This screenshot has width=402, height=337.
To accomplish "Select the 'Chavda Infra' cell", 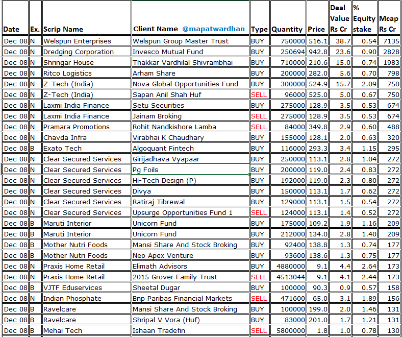I will [x=87, y=137].
